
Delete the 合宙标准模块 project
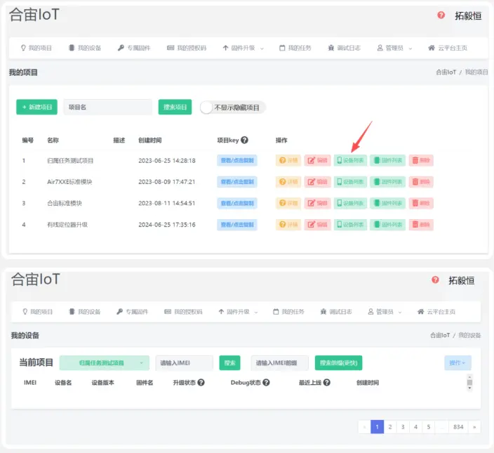(x=421, y=204)
